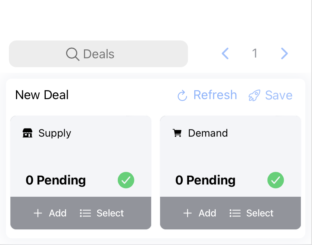Click the left chevron to go back a page
Screen dimensions: 312x245
coord(225,53)
